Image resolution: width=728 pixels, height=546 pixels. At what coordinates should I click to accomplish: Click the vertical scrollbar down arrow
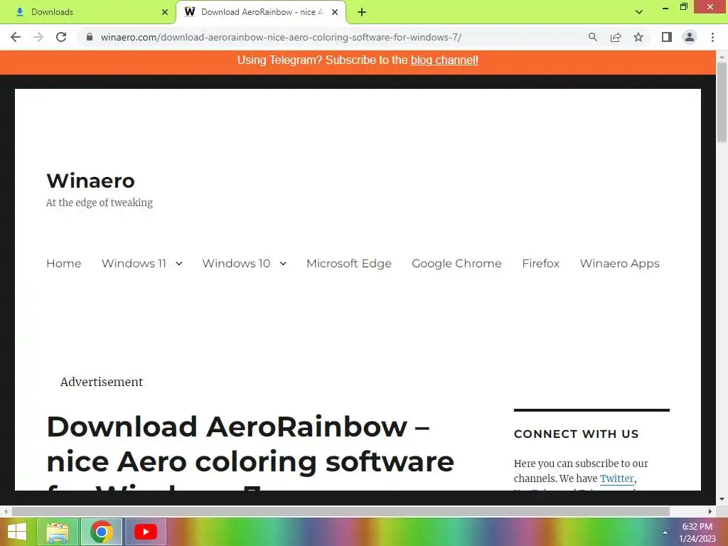click(x=722, y=499)
